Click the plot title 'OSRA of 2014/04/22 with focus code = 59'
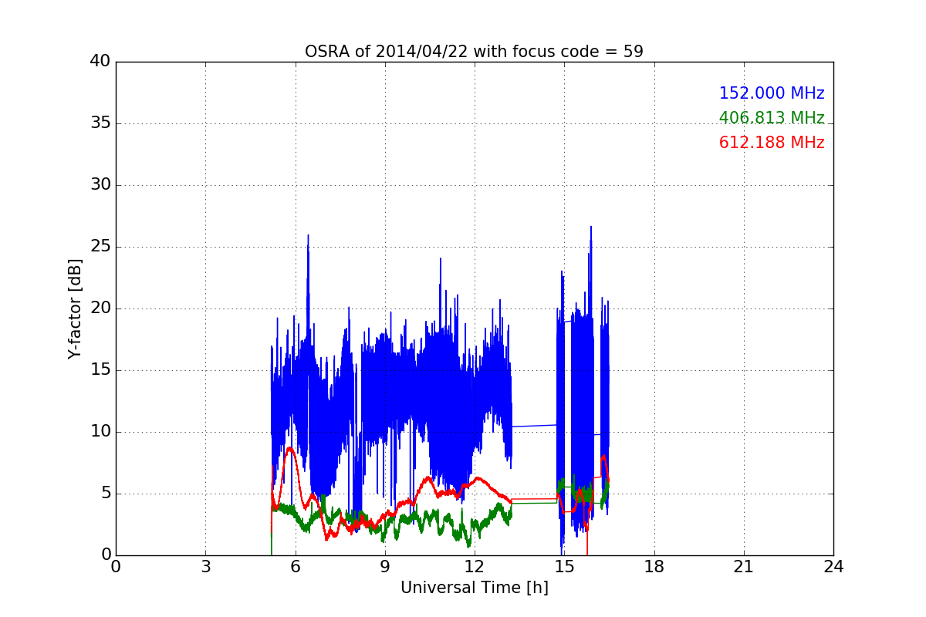Viewport: 926px width, 617px height. click(x=474, y=52)
